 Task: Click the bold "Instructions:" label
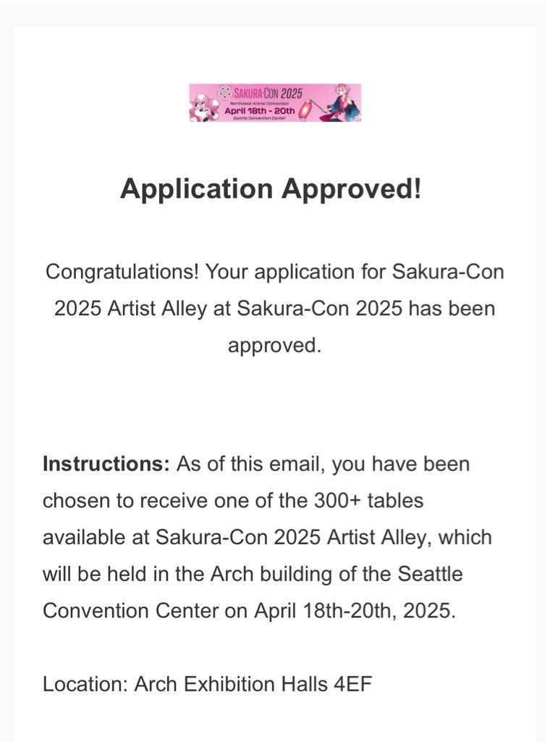tap(106, 464)
